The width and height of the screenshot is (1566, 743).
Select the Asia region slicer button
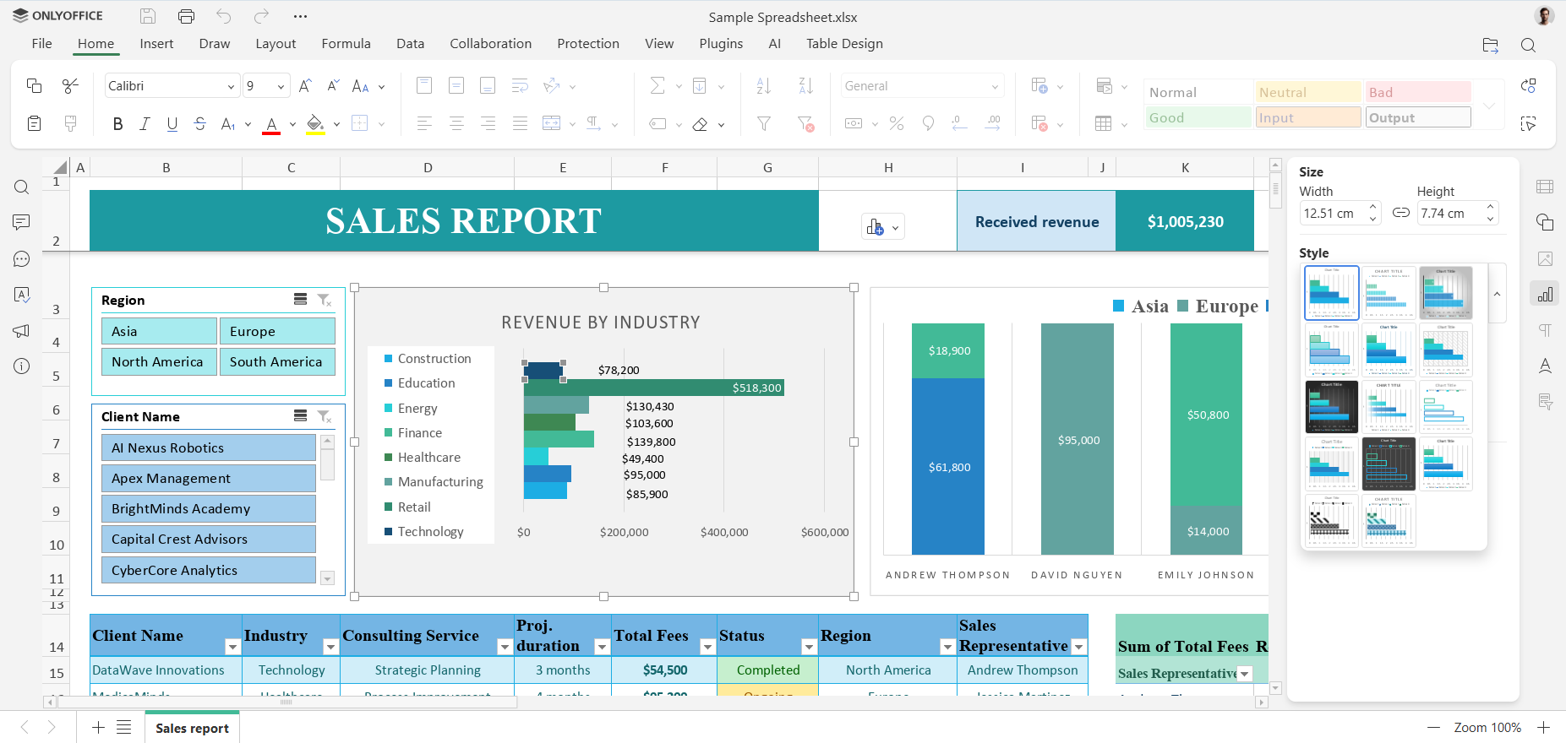point(159,331)
